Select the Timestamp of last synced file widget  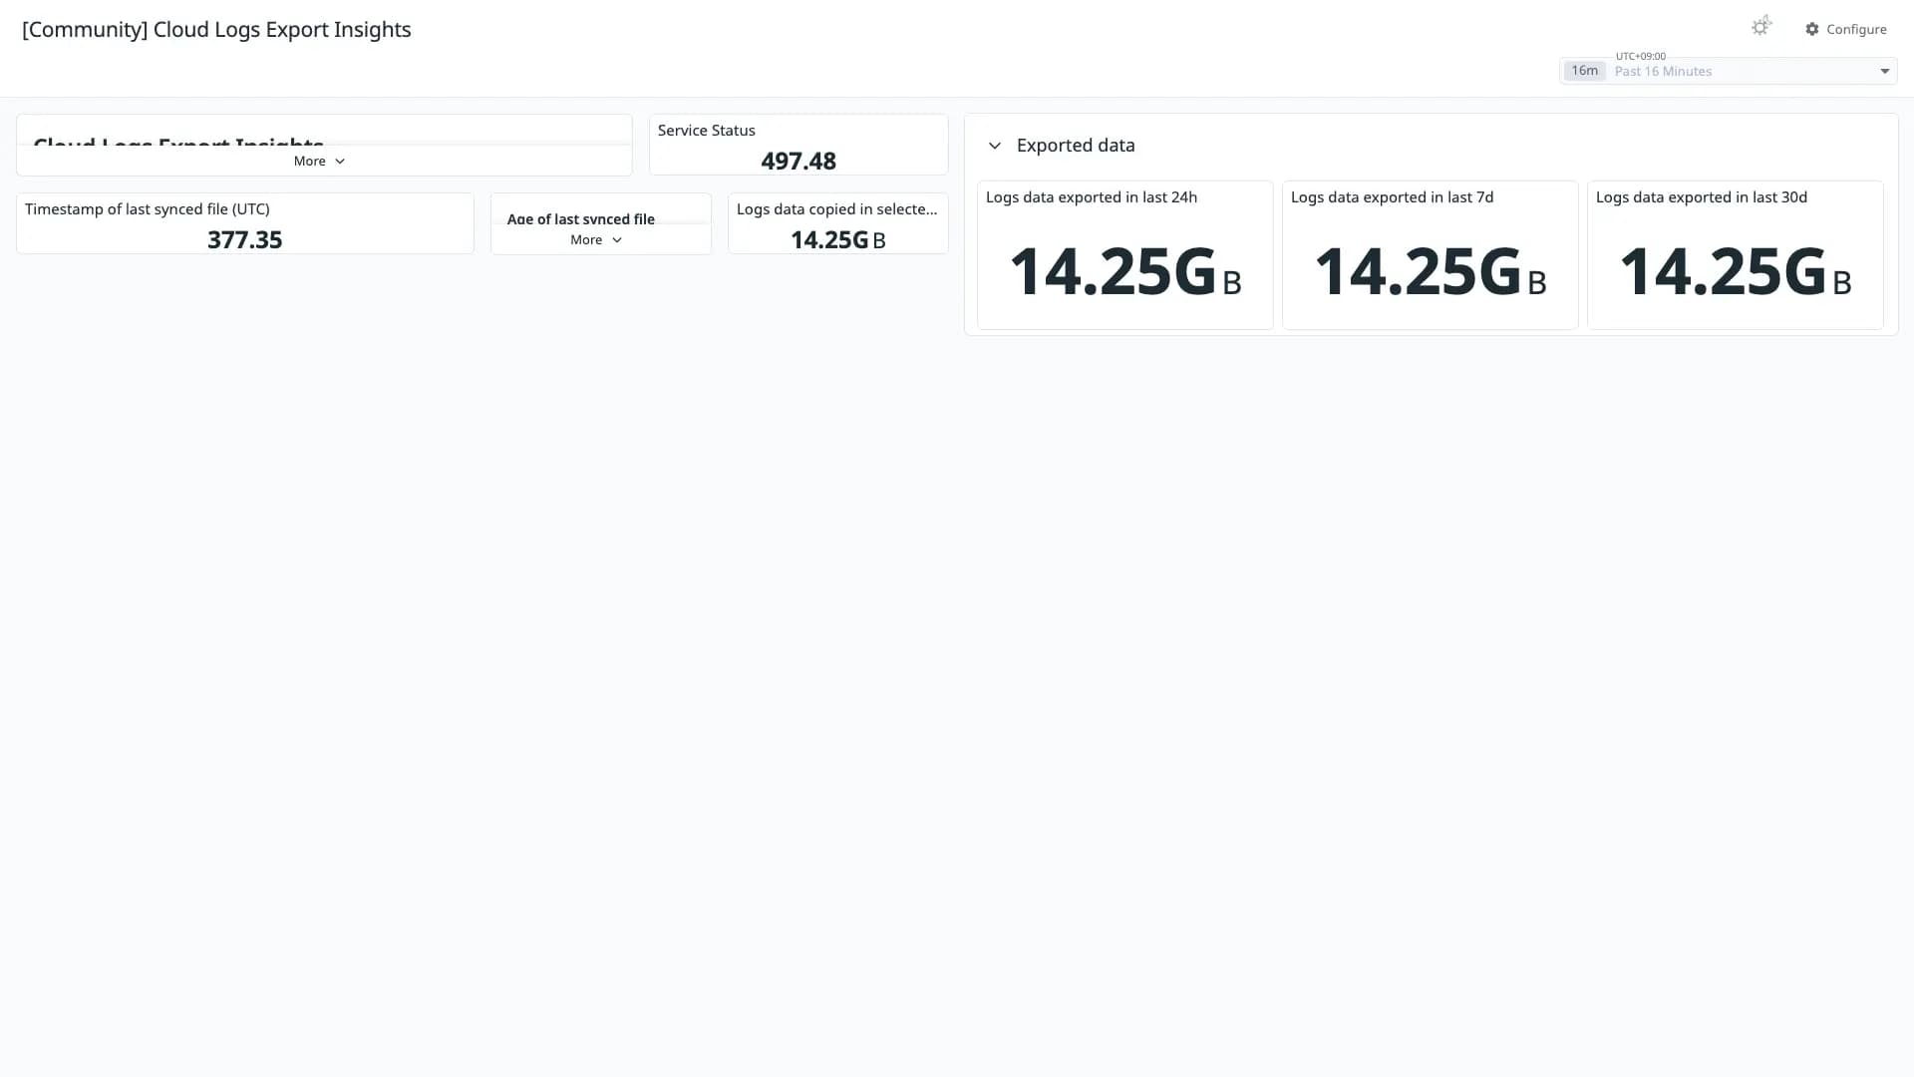pyautogui.click(x=245, y=223)
